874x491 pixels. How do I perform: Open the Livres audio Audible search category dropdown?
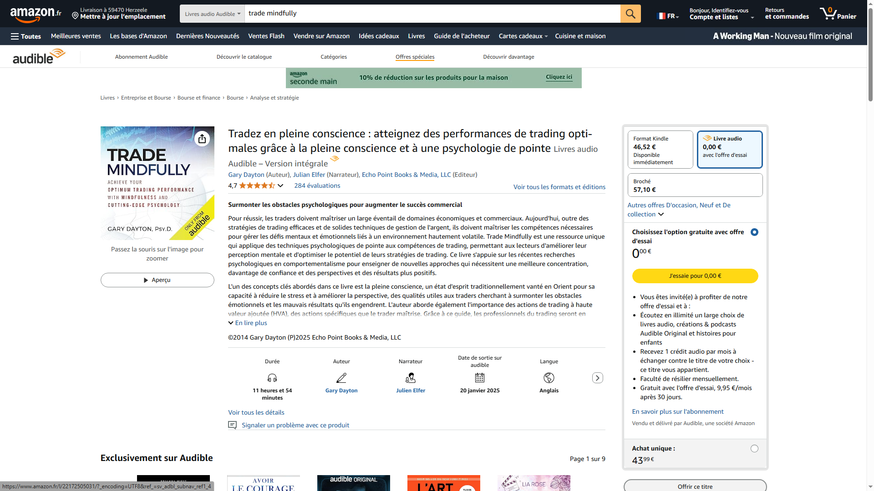pyautogui.click(x=212, y=14)
